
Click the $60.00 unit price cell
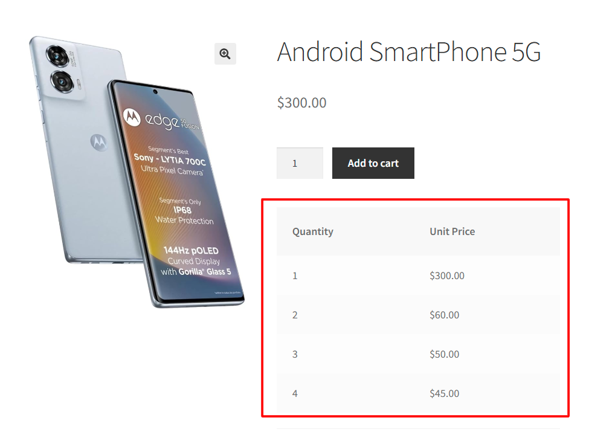tap(445, 315)
